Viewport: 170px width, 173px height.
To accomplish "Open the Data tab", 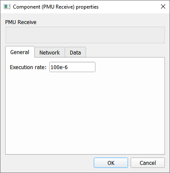I will click(75, 52).
